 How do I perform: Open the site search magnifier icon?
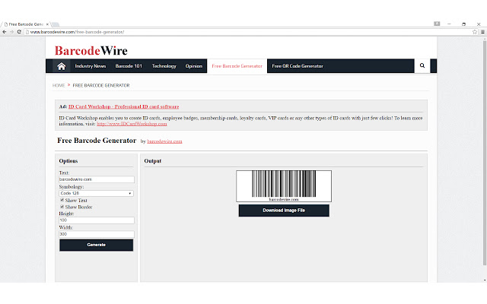422,66
